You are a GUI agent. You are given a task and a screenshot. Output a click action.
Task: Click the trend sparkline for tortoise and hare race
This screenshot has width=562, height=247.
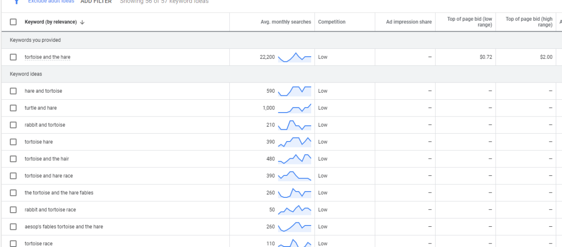[294, 176]
